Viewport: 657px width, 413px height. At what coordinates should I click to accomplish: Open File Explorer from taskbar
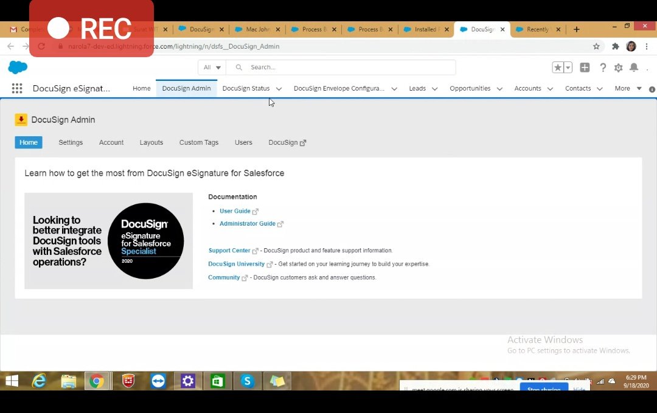tap(68, 381)
